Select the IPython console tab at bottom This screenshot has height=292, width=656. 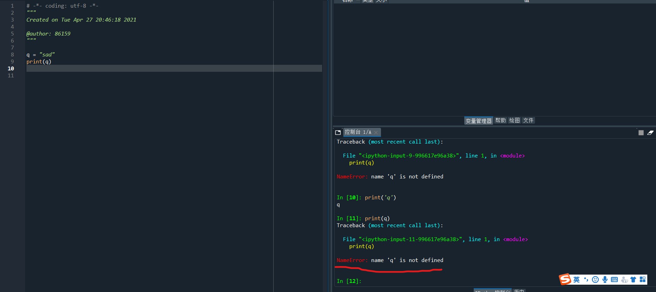click(x=492, y=291)
